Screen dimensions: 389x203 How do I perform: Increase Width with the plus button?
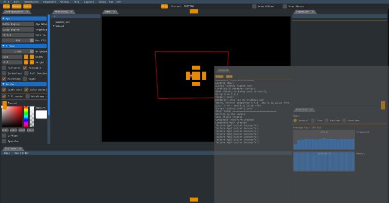click(x=32, y=57)
